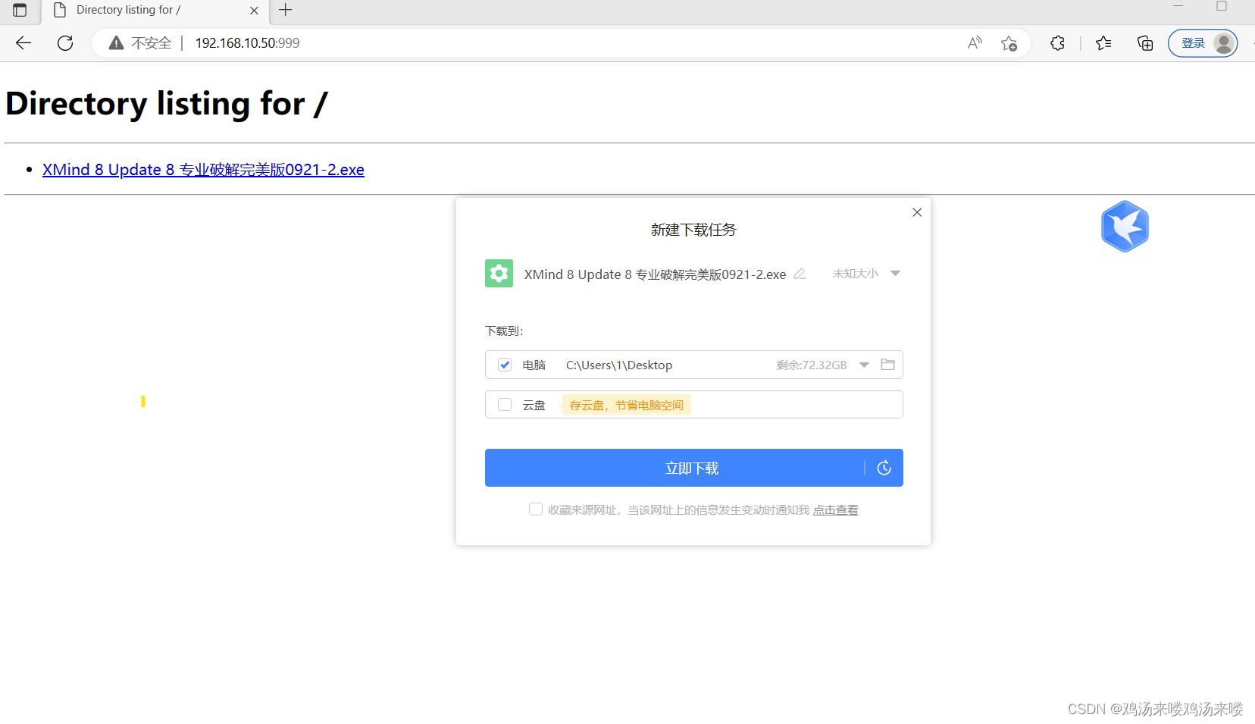Toggle the 电脑 computer checkbox
This screenshot has width=1255, height=724.
505,365
